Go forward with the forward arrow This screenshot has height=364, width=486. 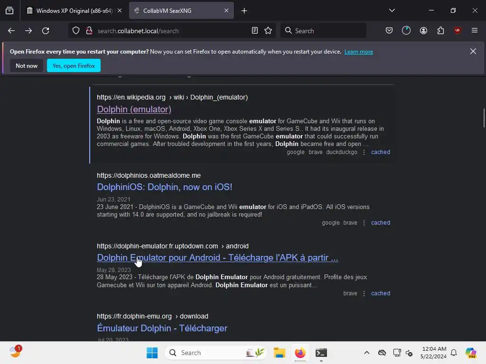coord(28,31)
